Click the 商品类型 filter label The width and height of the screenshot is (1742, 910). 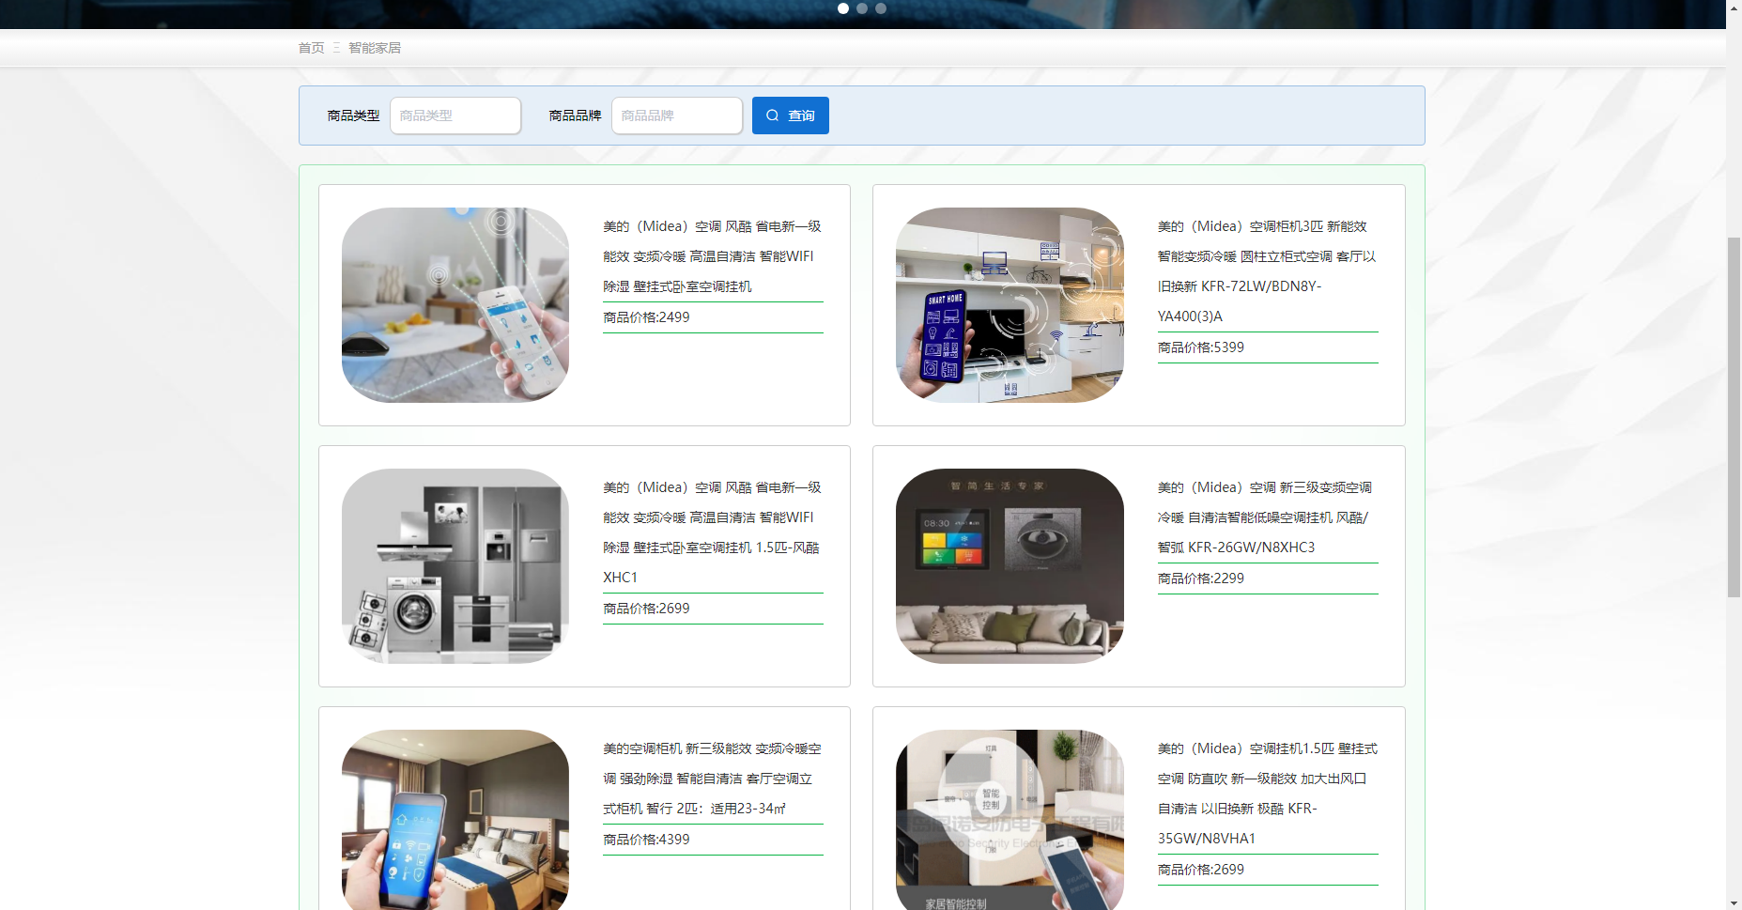(353, 116)
